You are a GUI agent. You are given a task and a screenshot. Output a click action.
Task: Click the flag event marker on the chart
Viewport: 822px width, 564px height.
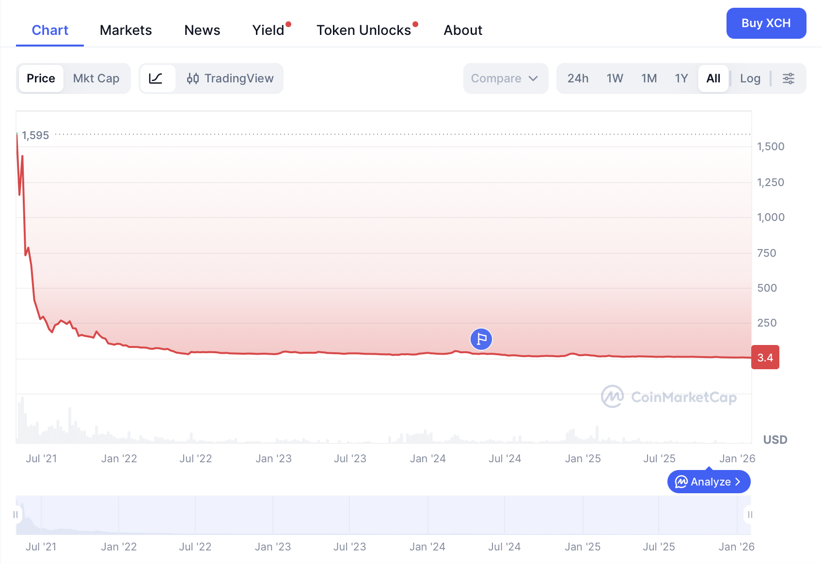pos(480,339)
